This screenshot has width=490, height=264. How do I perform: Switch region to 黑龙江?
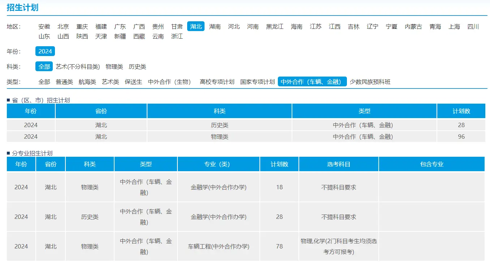point(275,26)
